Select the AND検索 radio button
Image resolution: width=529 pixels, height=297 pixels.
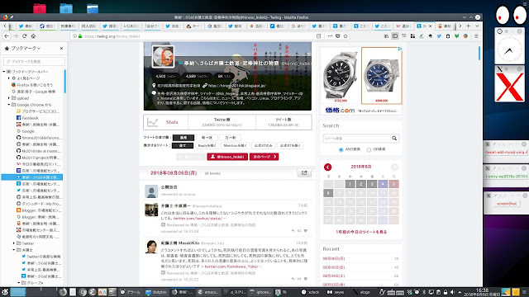click(341, 149)
